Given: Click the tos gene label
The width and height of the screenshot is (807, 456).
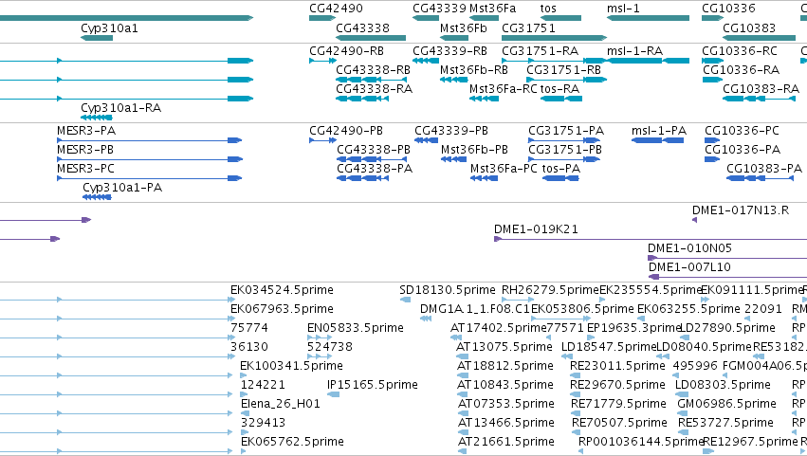Looking at the screenshot, I should click(x=548, y=9).
